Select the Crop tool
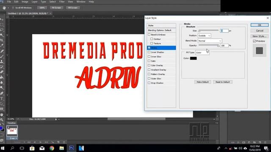The height and width of the screenshot is (152, 271). (2, 40)
